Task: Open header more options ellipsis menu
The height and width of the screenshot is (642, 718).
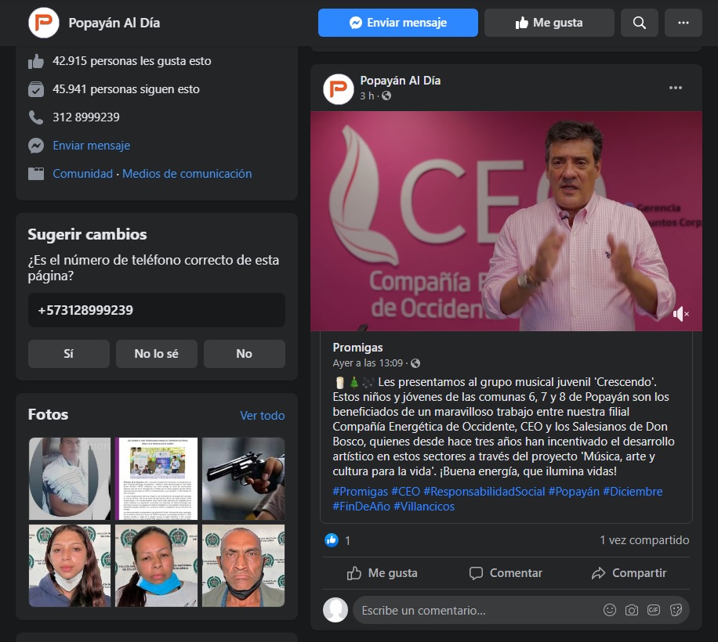Action: 684,23
